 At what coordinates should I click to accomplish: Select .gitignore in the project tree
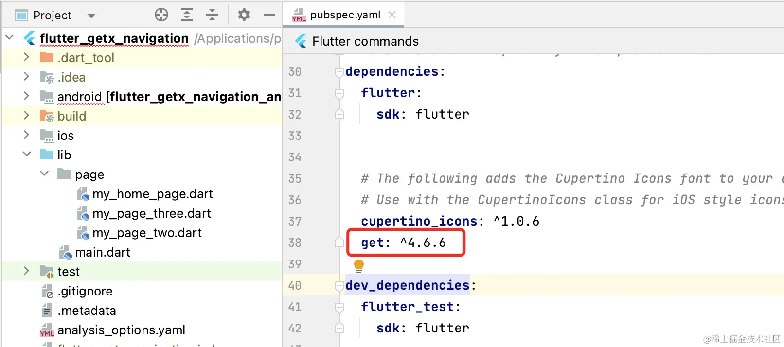[x=85, y=291]
